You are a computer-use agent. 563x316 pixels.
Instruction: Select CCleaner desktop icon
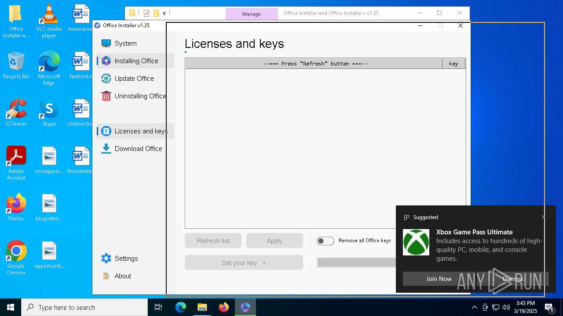16,113
